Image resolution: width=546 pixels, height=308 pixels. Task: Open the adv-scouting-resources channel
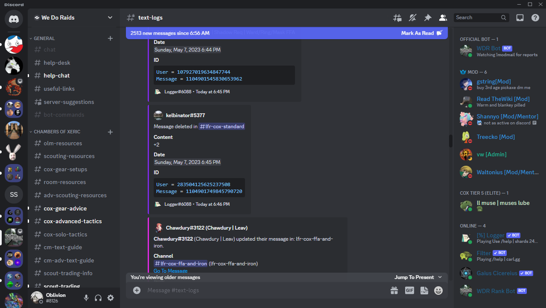pos(74,195)
